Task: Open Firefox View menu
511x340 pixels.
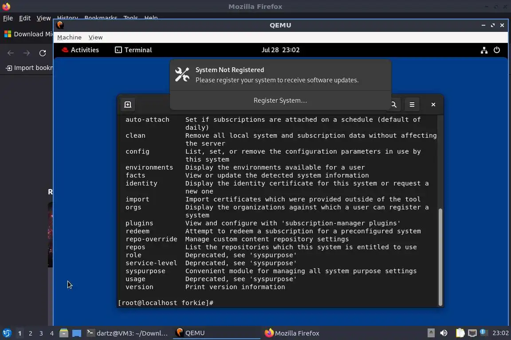Action: pyautogui.click(x=43, y=18)
